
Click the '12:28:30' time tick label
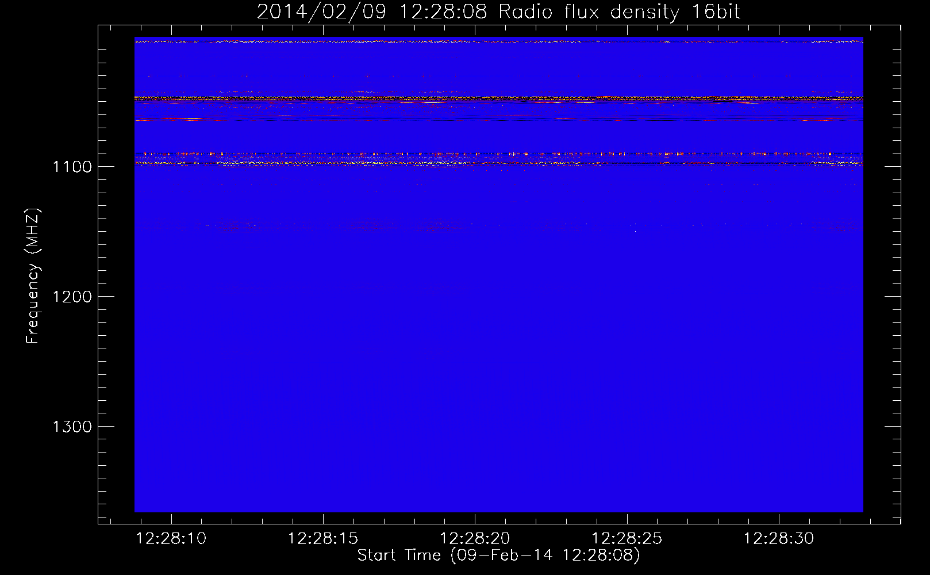[779, 539]
